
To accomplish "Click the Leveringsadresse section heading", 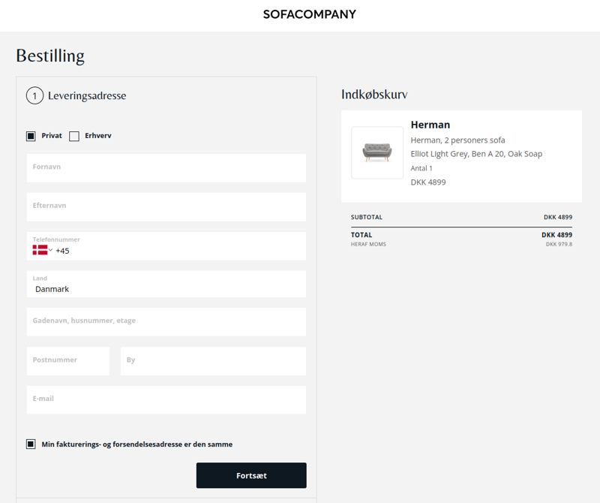I will [x=87, y=96].
